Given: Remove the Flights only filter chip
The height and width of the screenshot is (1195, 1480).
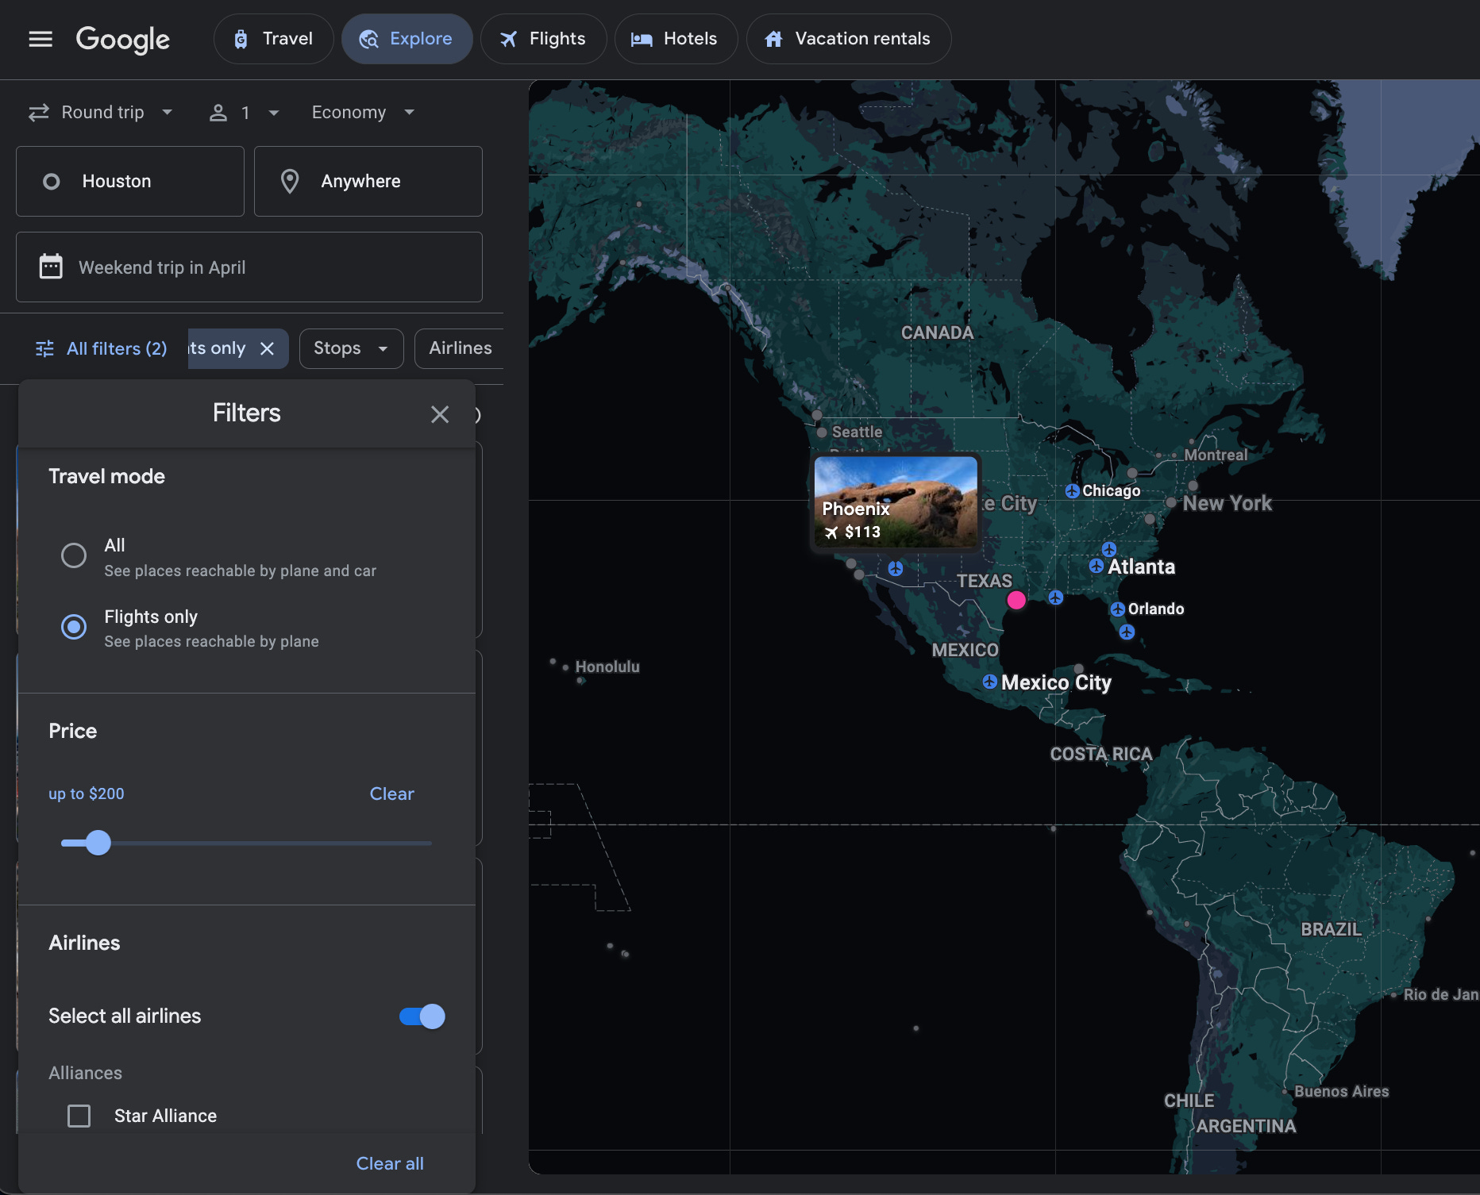Looking at the screenshot, I should click(x=268, y=348).
